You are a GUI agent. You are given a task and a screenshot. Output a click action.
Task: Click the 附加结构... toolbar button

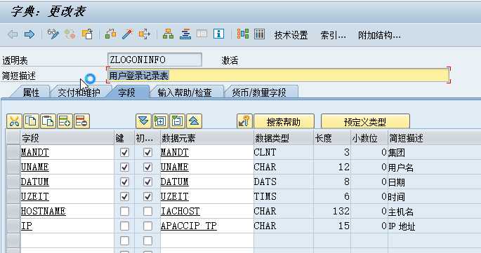coord(379,35)
